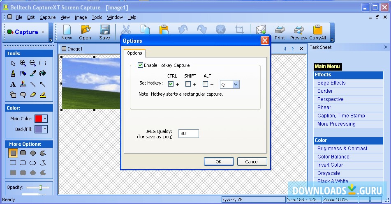Select the paintbrush tool

(x=13, y=73)
